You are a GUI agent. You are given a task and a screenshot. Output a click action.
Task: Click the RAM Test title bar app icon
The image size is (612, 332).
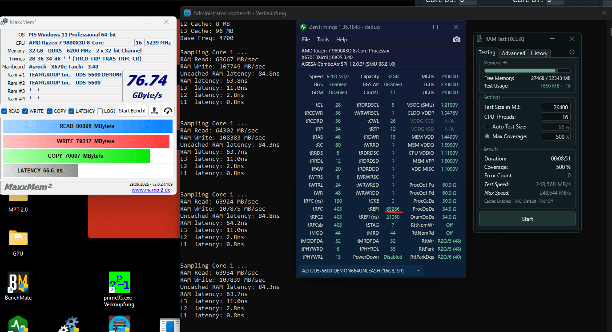tap(479, 39)
